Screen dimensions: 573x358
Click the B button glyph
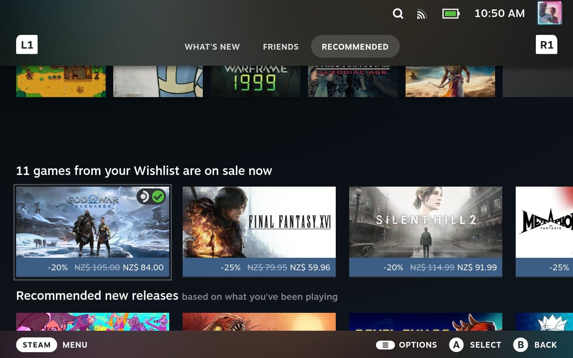click(x=521, y=345)
